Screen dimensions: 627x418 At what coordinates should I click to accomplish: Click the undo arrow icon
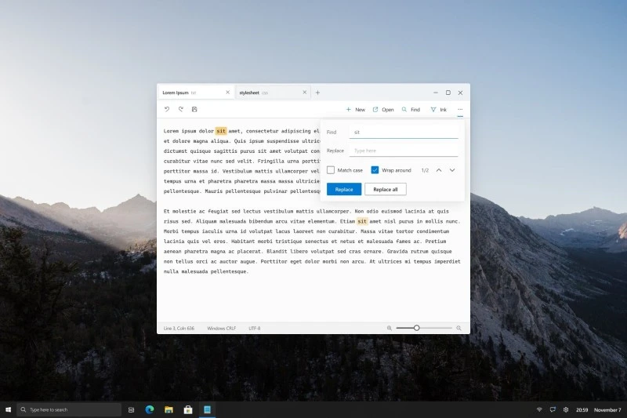[x=167, y=109]
